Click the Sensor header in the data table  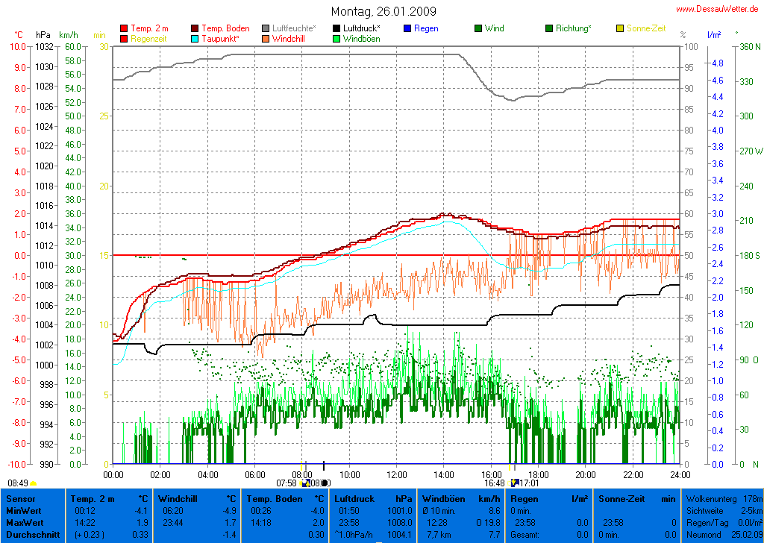coord(19,498)
